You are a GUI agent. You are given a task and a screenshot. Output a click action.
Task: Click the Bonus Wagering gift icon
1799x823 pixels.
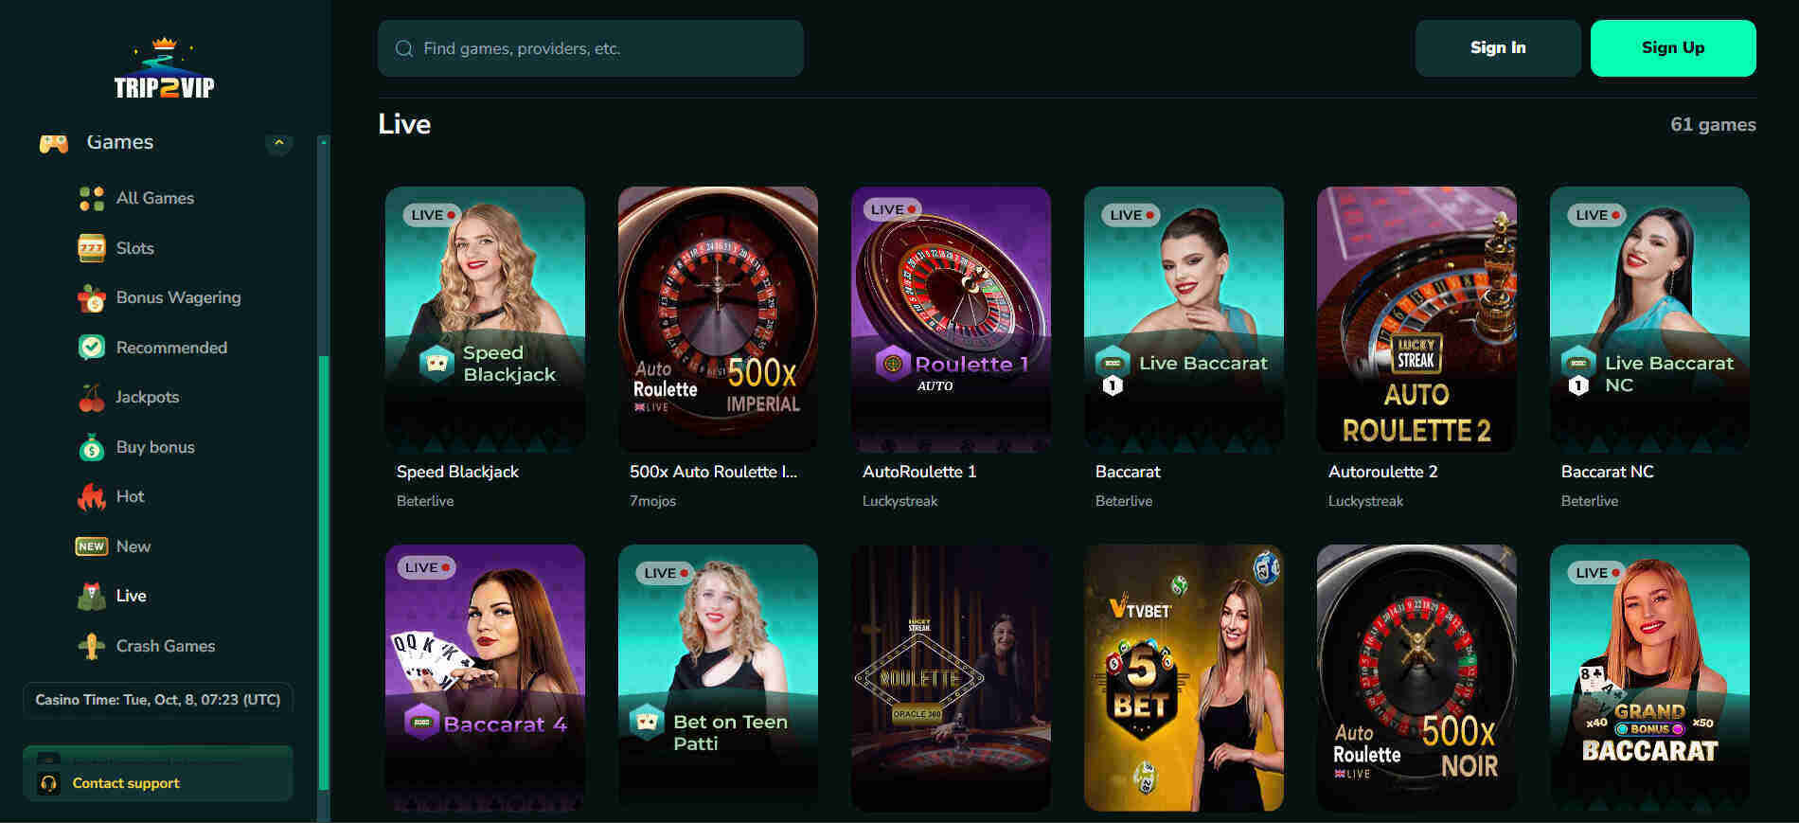coord(91,298)
